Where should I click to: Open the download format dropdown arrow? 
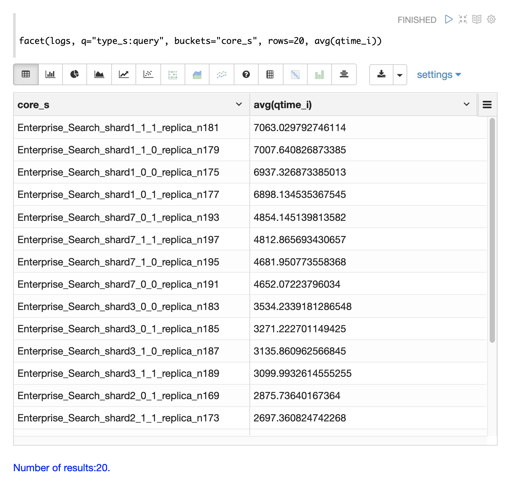(400, 75)
